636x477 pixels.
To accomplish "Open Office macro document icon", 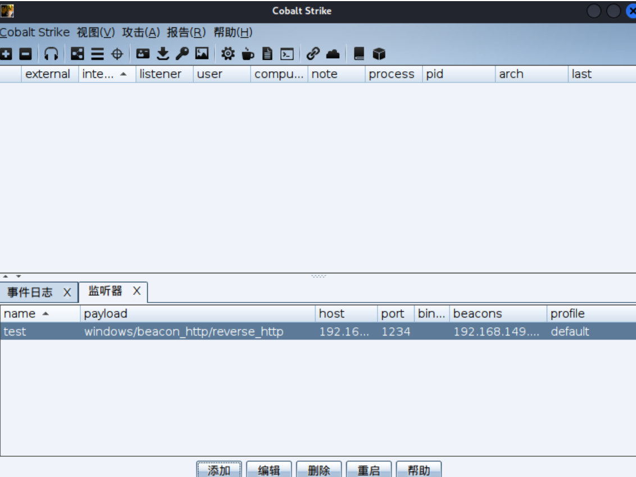I will 267,54.
